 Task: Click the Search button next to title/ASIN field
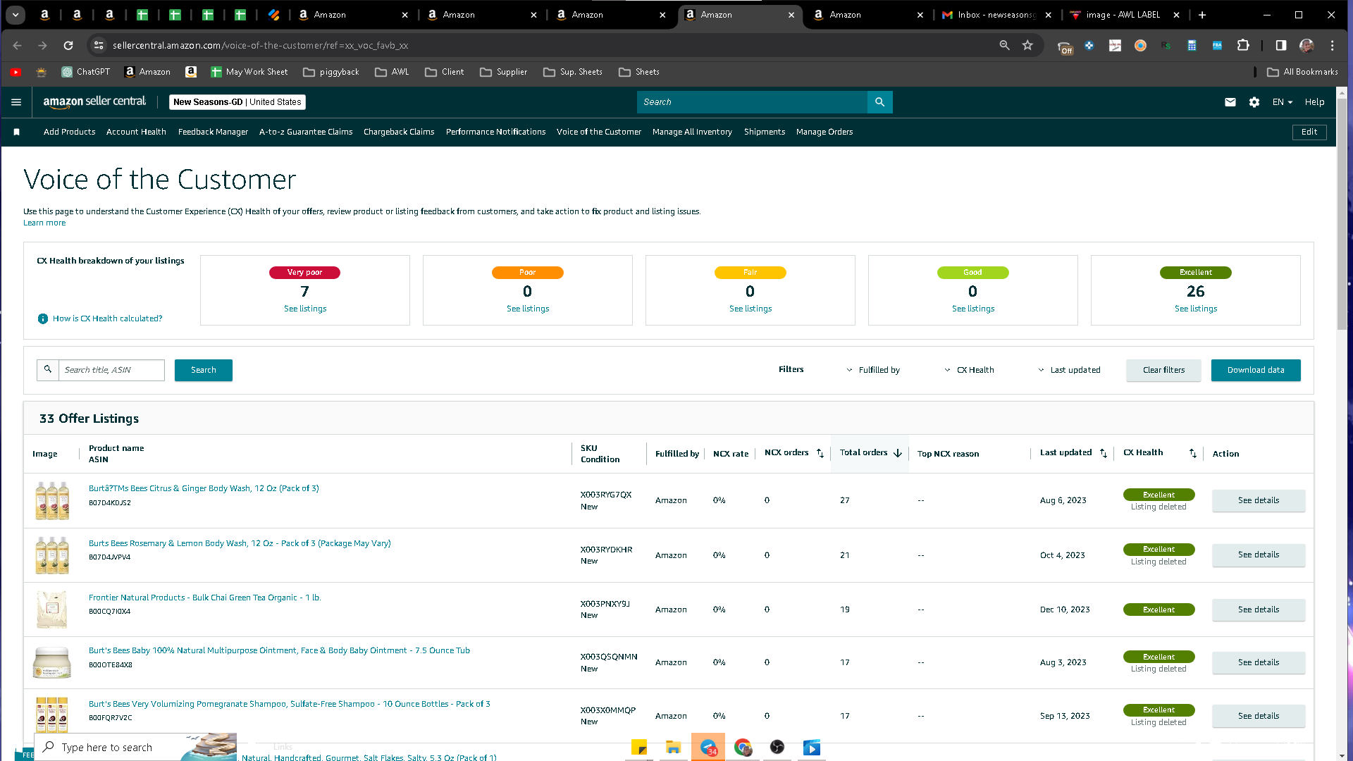click(x=204, y=370)
